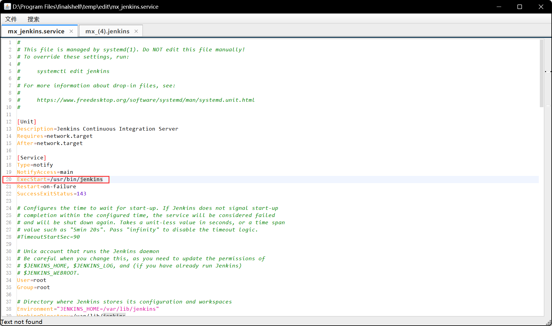Minimize the editor window
552x326 pixels.
pos(499,7)
